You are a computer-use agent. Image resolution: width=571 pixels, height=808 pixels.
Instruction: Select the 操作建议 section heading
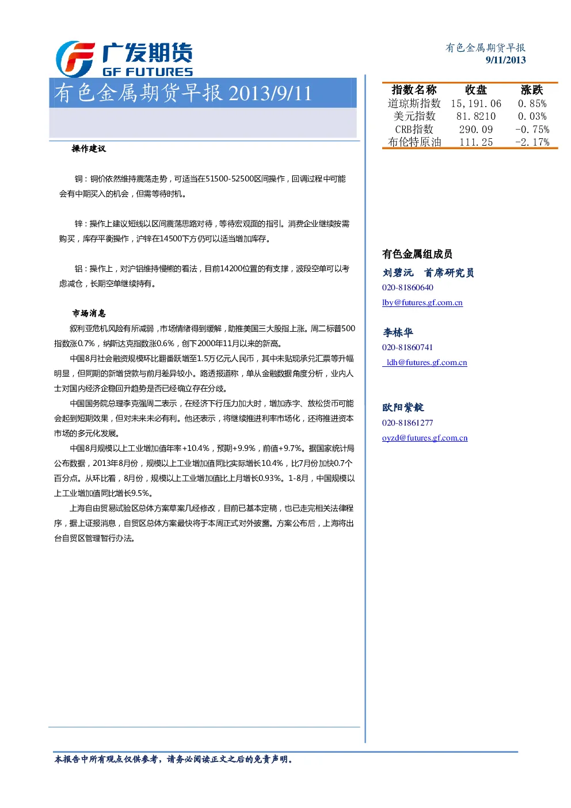pyautogui.click(x=89, y=149)
